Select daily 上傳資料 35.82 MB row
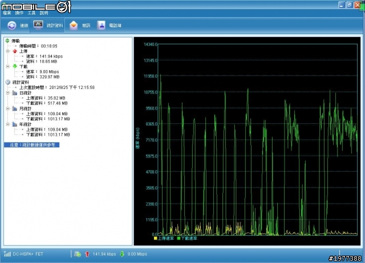365x263 pixels. coord(46,98)
